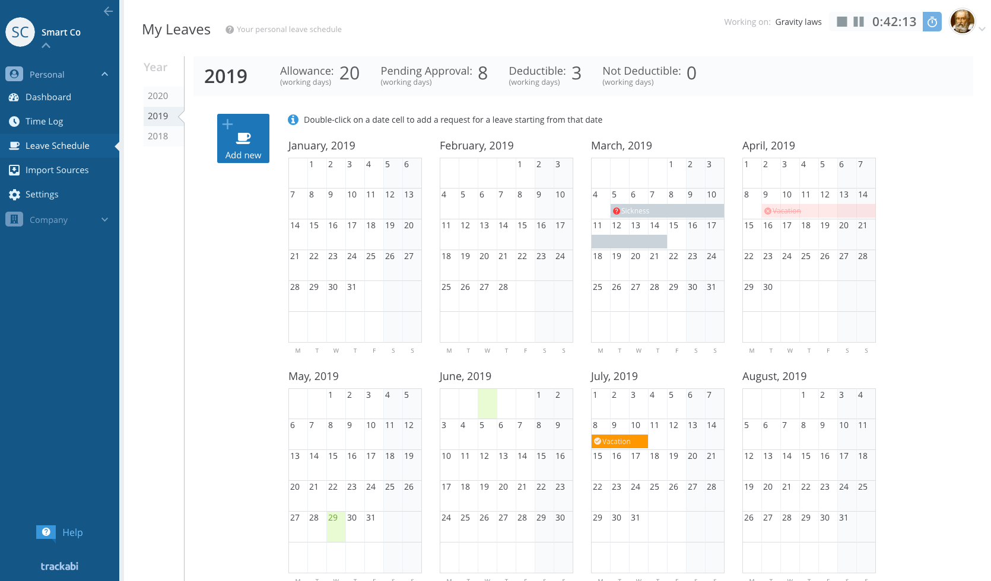Open the Help link
This screenshot has width=991, height=581.
tap(72, 532)
